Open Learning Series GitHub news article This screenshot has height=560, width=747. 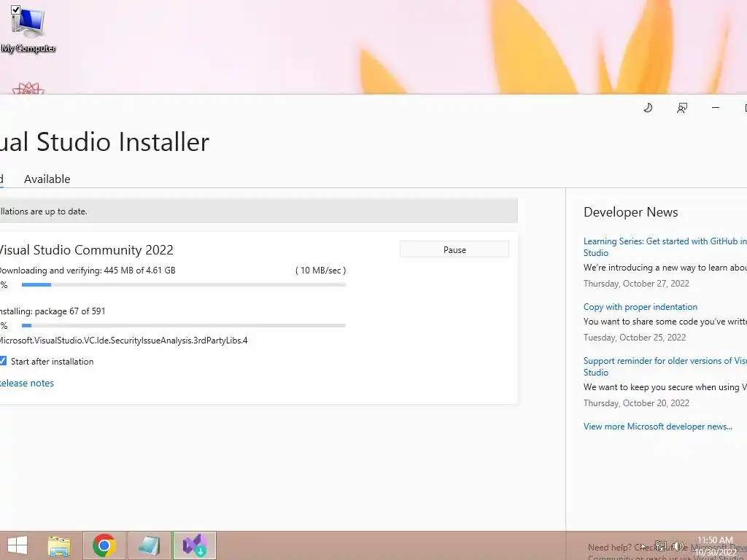point(665,246)
